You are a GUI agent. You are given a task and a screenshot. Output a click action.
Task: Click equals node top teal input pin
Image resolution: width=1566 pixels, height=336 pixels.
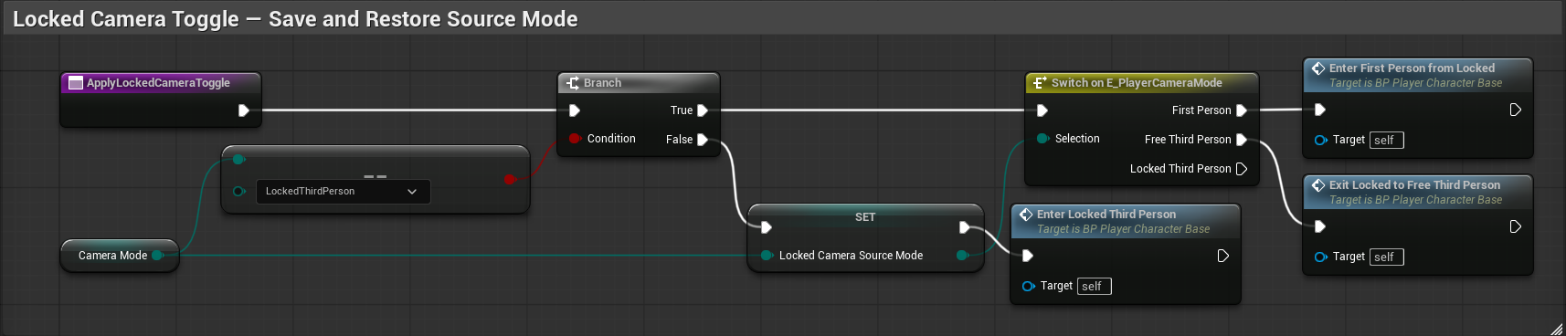(238, 159)
